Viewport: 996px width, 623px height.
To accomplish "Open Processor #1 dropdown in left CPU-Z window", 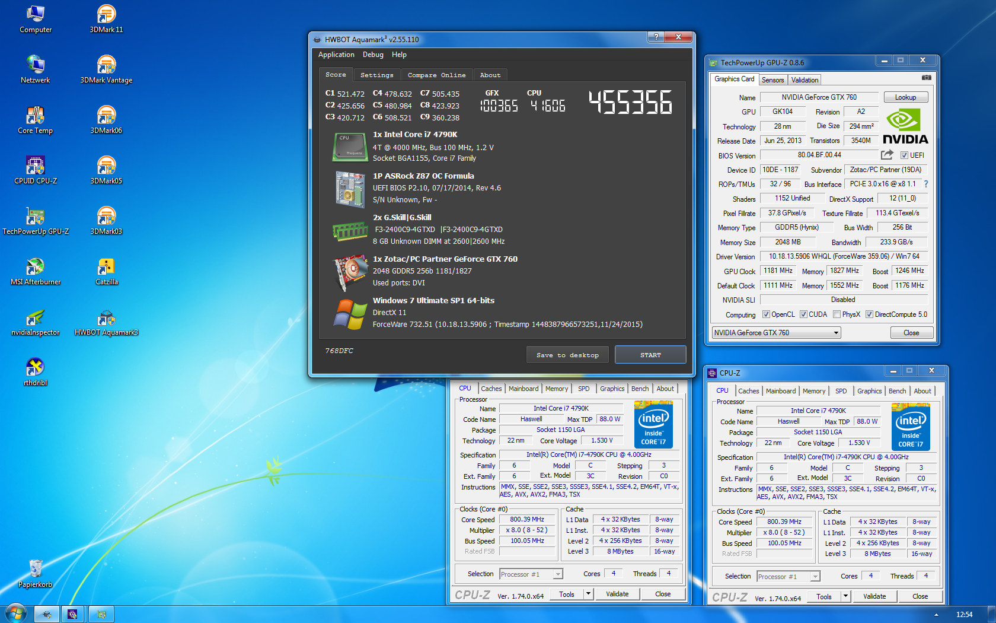I will click(x=558, y=574).
